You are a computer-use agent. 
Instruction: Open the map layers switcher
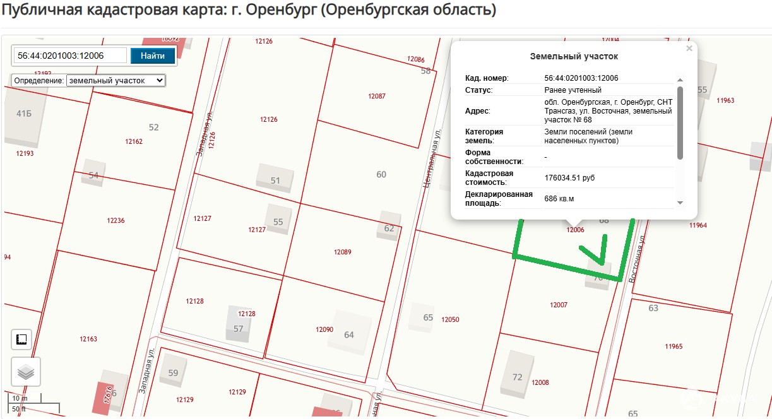pos(25,372)
